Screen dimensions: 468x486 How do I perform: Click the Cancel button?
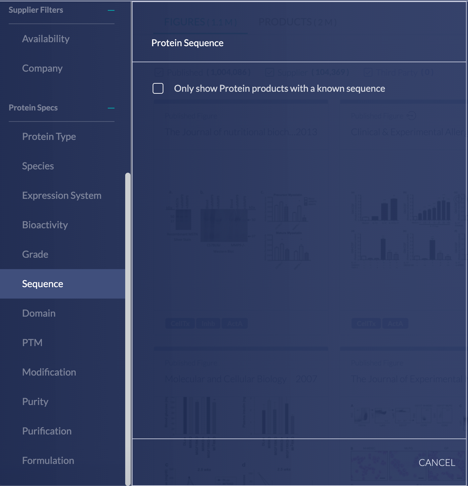pos(437,463)
